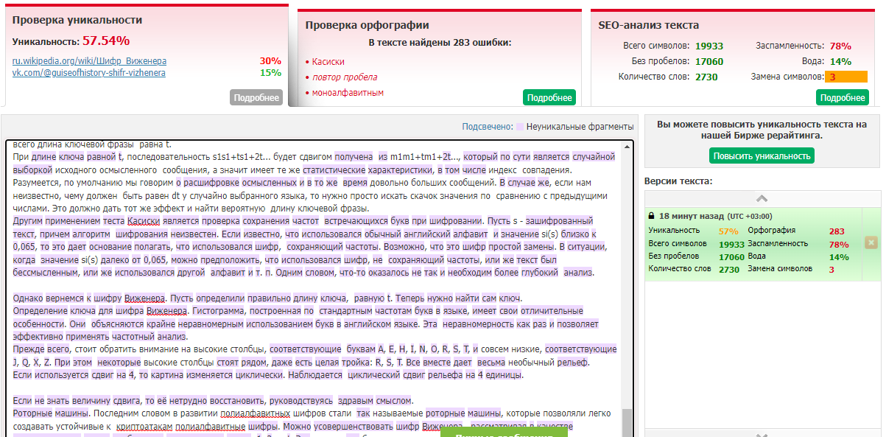Image resolution: width=886 pixels, height=437 pixels.
Task: Open the 18 минут назад text version entry
Action: pyautogui.click(x=753, y=244)
